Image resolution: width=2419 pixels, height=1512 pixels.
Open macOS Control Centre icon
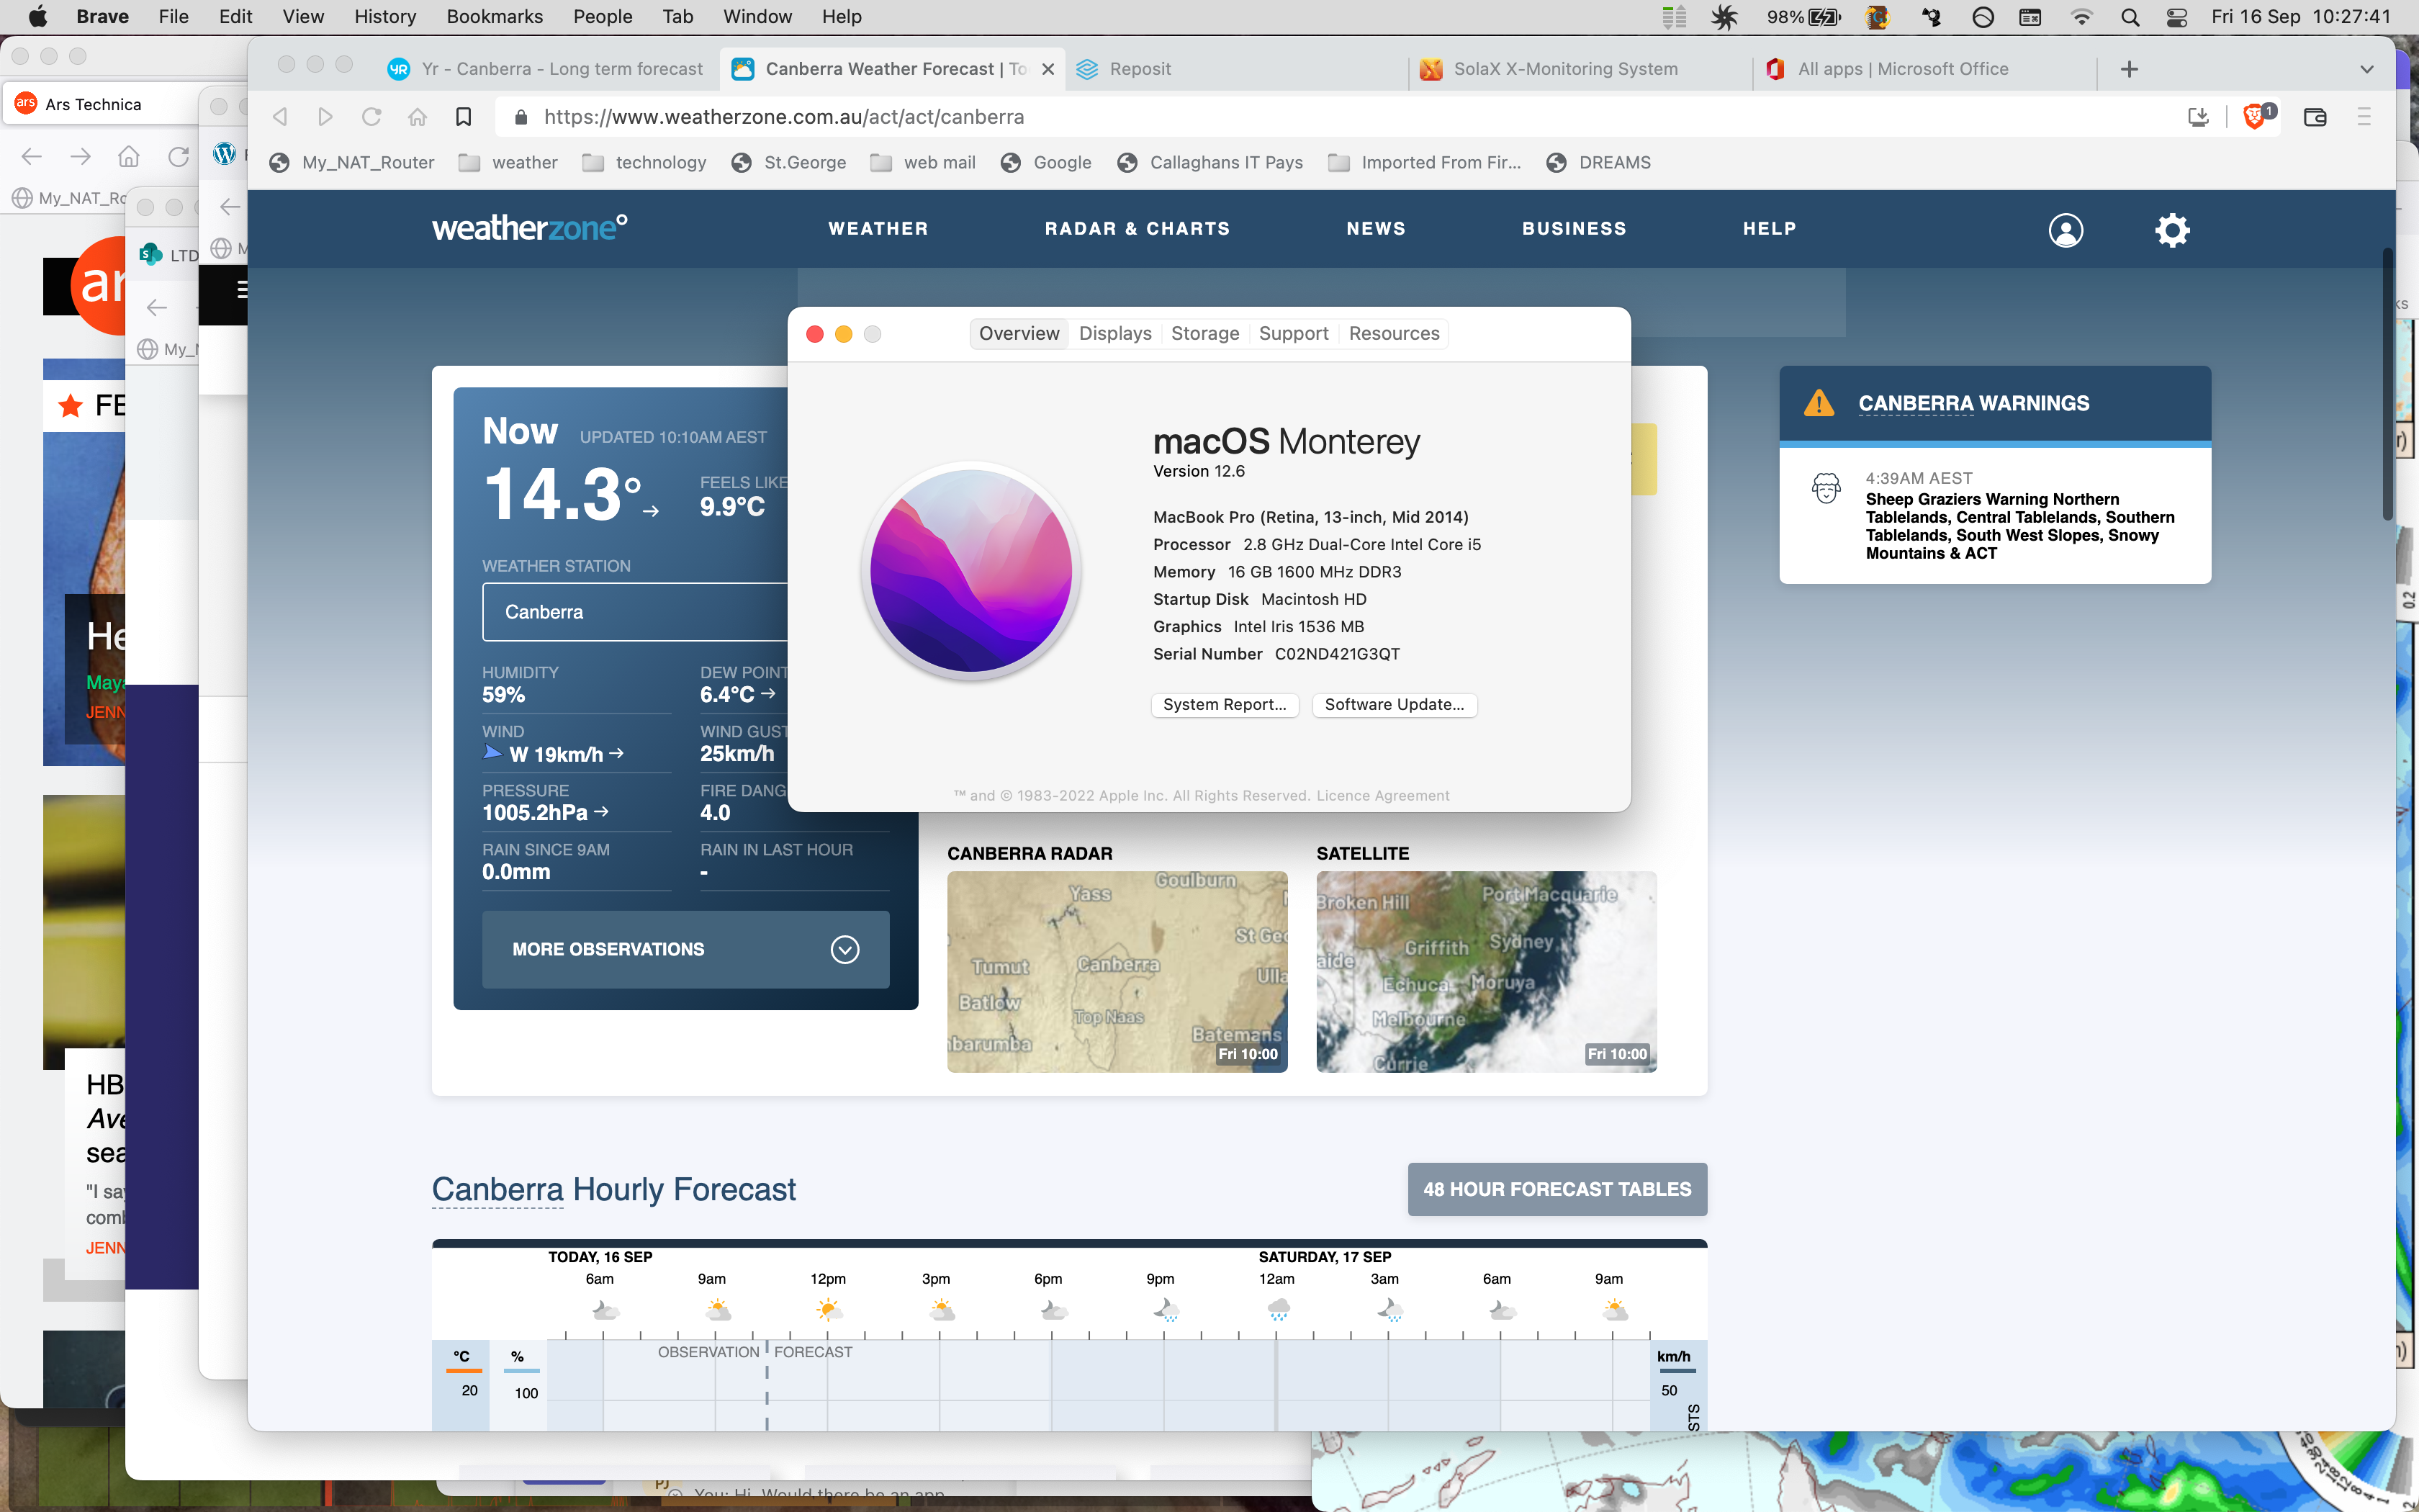click(x=2176, y=17)
